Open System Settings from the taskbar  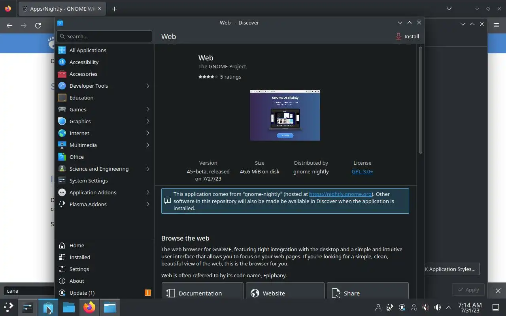tap(28, 307)
